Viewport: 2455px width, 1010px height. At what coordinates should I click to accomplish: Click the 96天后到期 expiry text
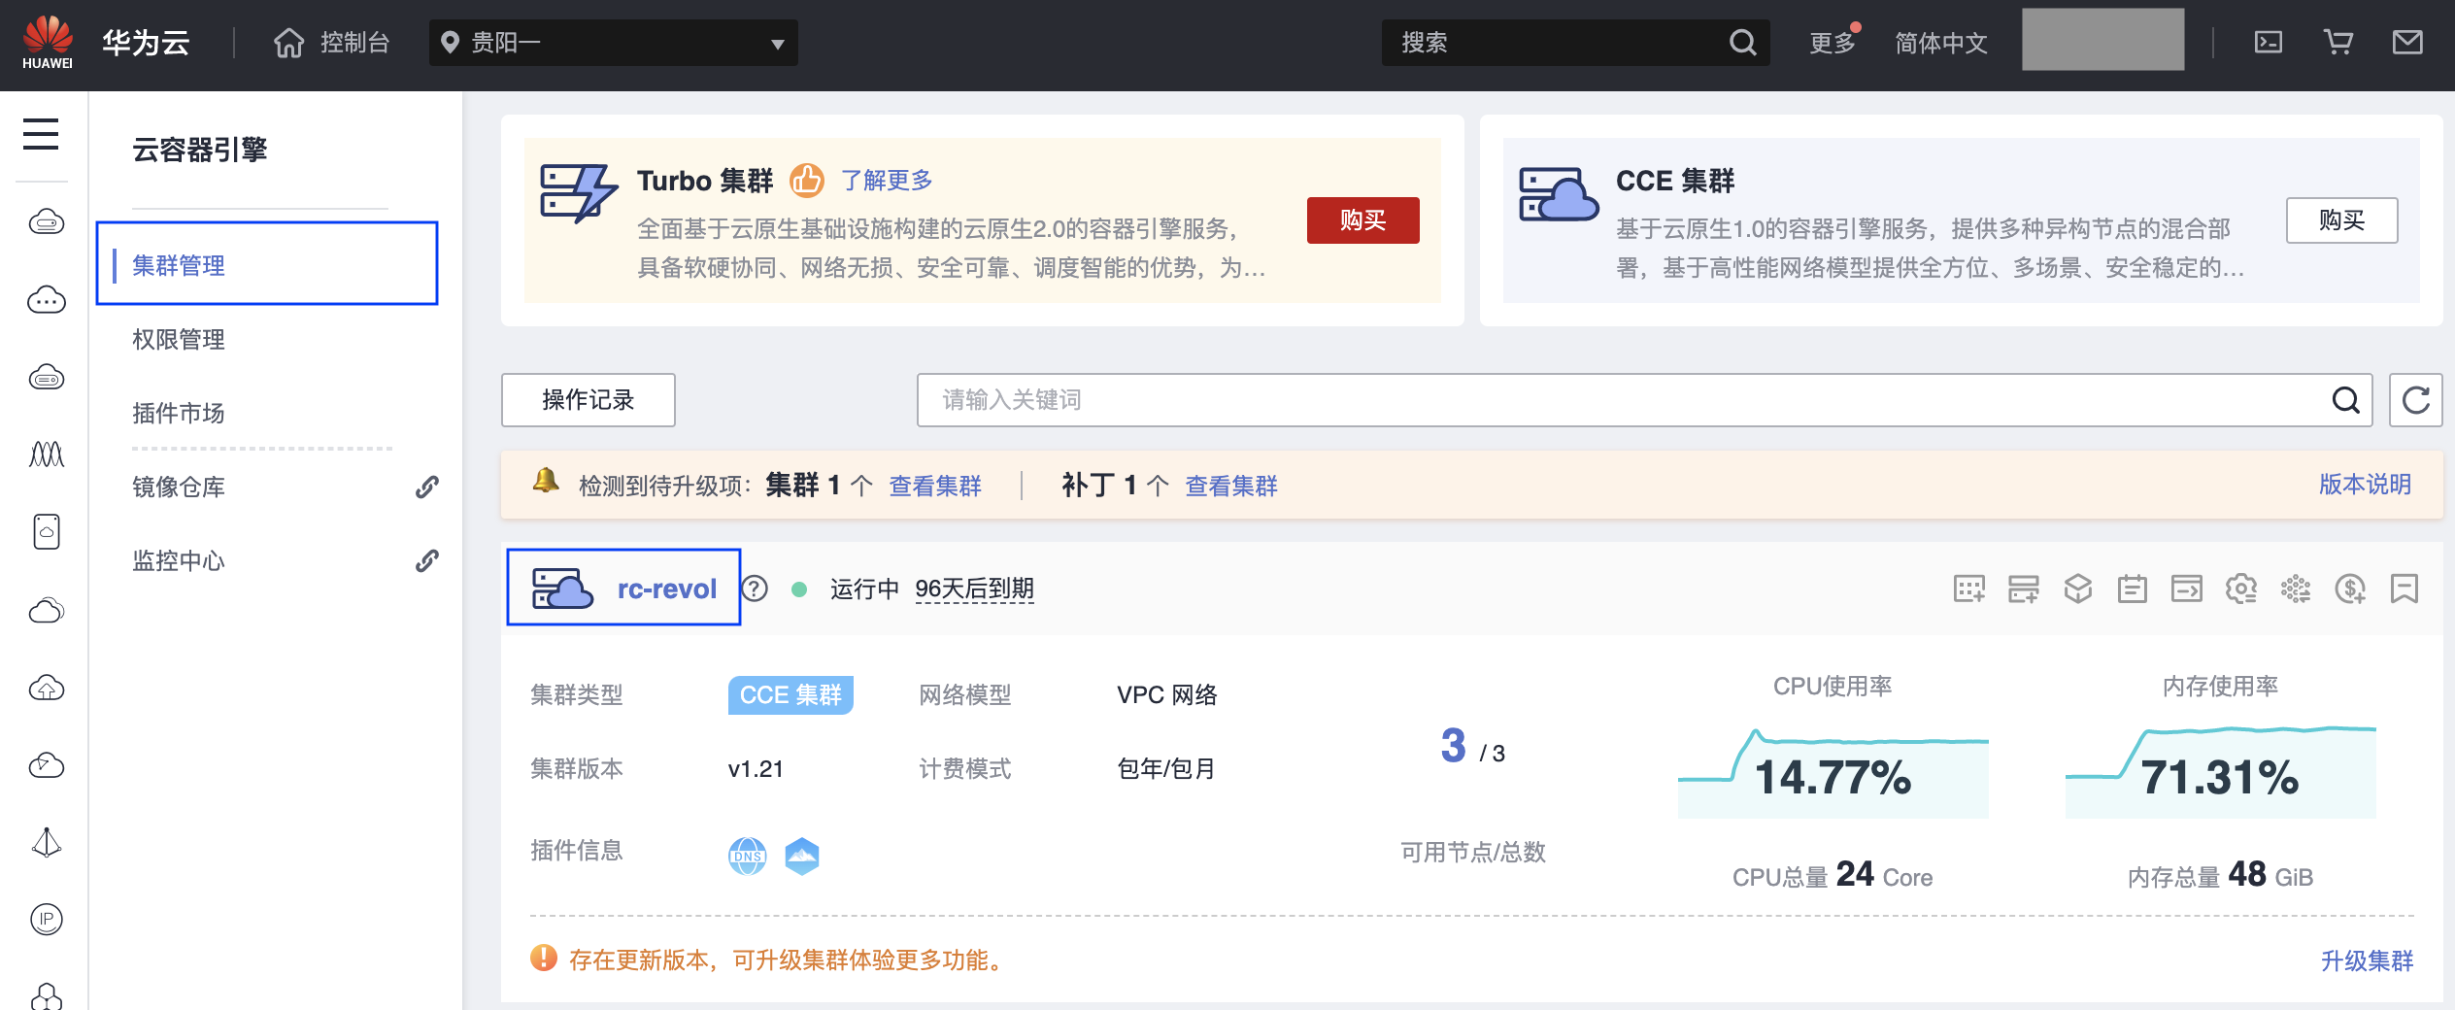pyautogui.click(x=974, y=589)
